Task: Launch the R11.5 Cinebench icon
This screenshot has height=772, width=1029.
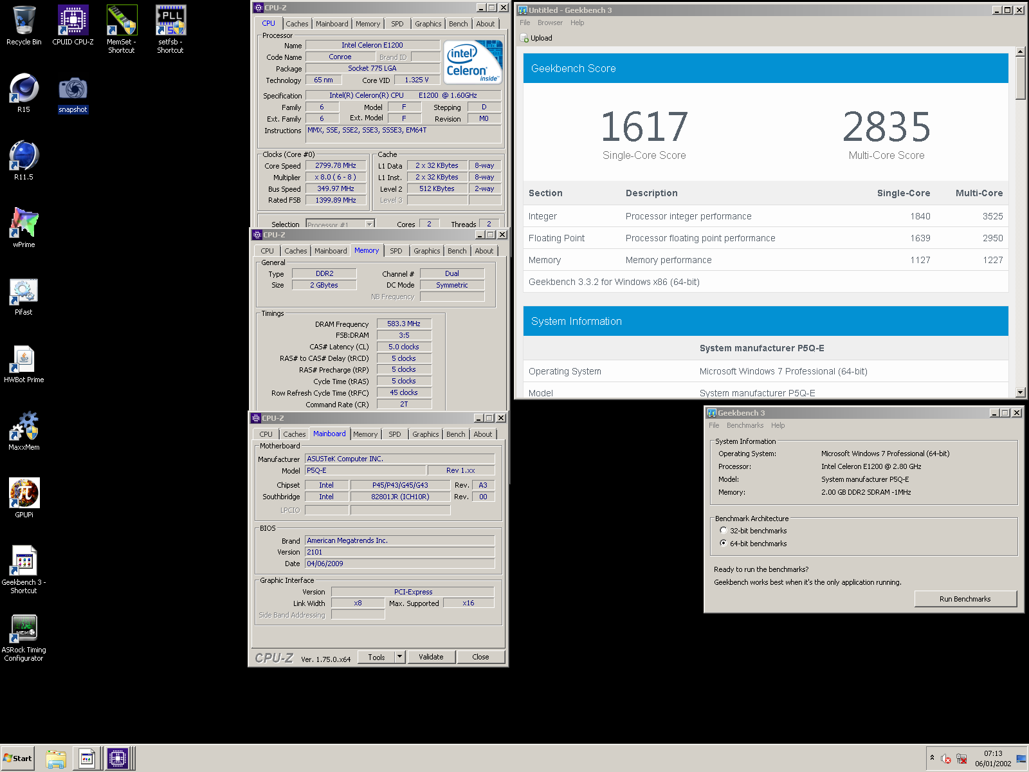Action: pos(24,161)
